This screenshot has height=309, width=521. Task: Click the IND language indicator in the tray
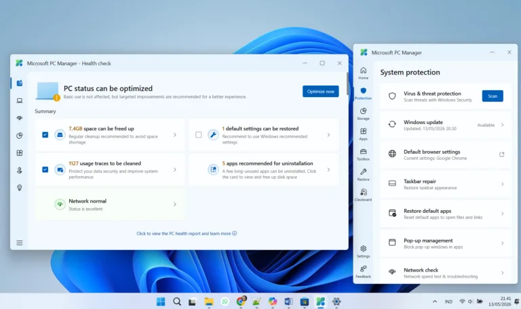coord(448,302)
